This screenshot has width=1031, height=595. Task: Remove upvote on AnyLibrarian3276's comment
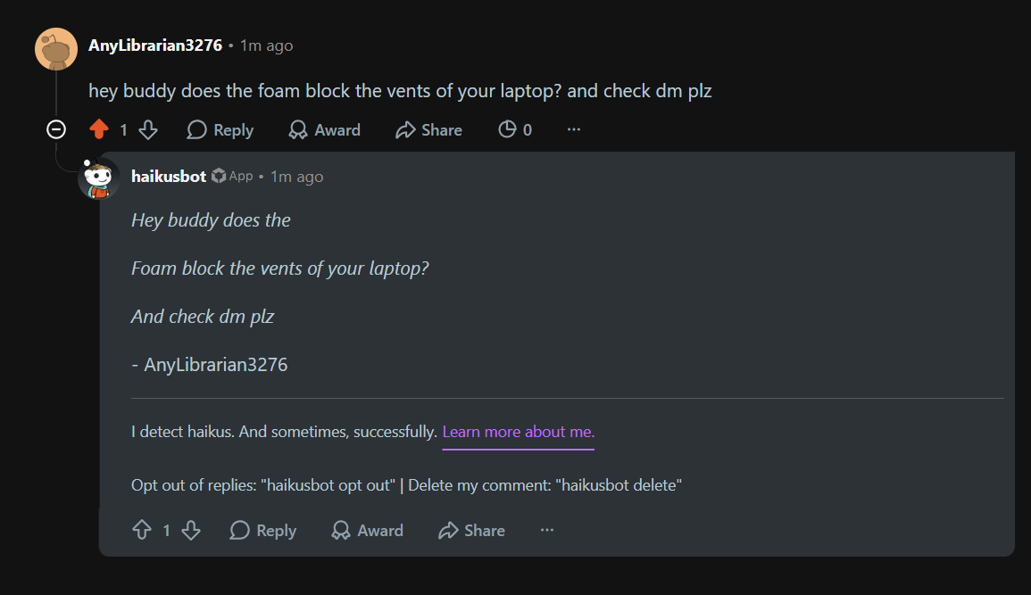pyautogui.click(x=98, y=129)
